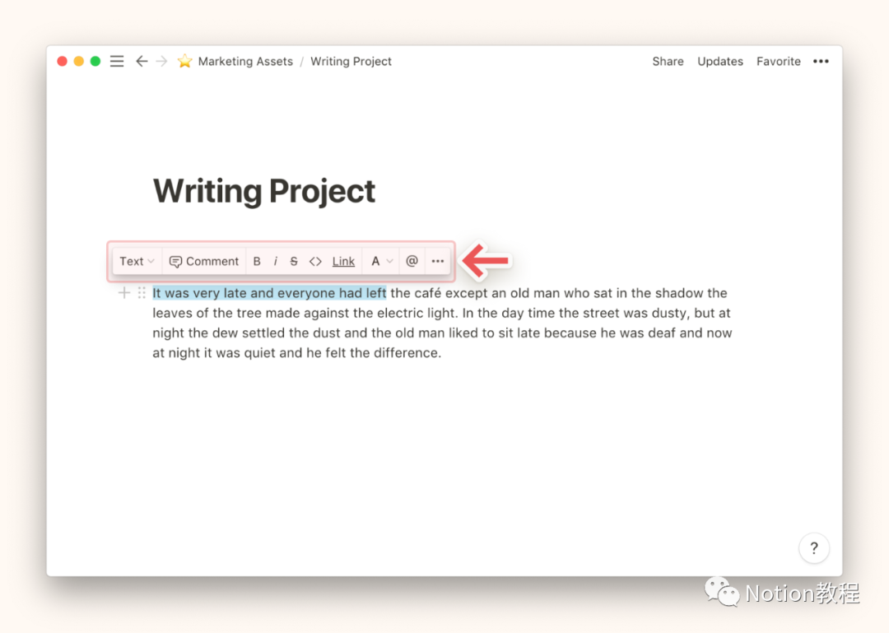Select Writing Project in the breadcrumb

click(351, 62)
